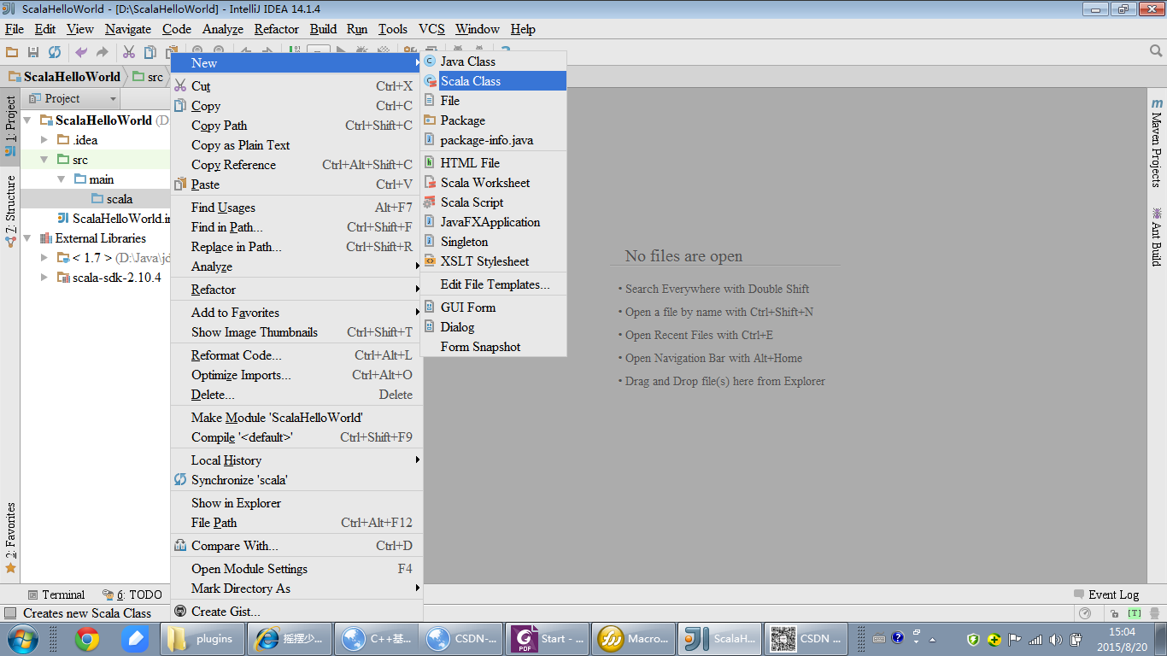
Task: Choose Scala Class from New submenu
Action: (493, 81)
